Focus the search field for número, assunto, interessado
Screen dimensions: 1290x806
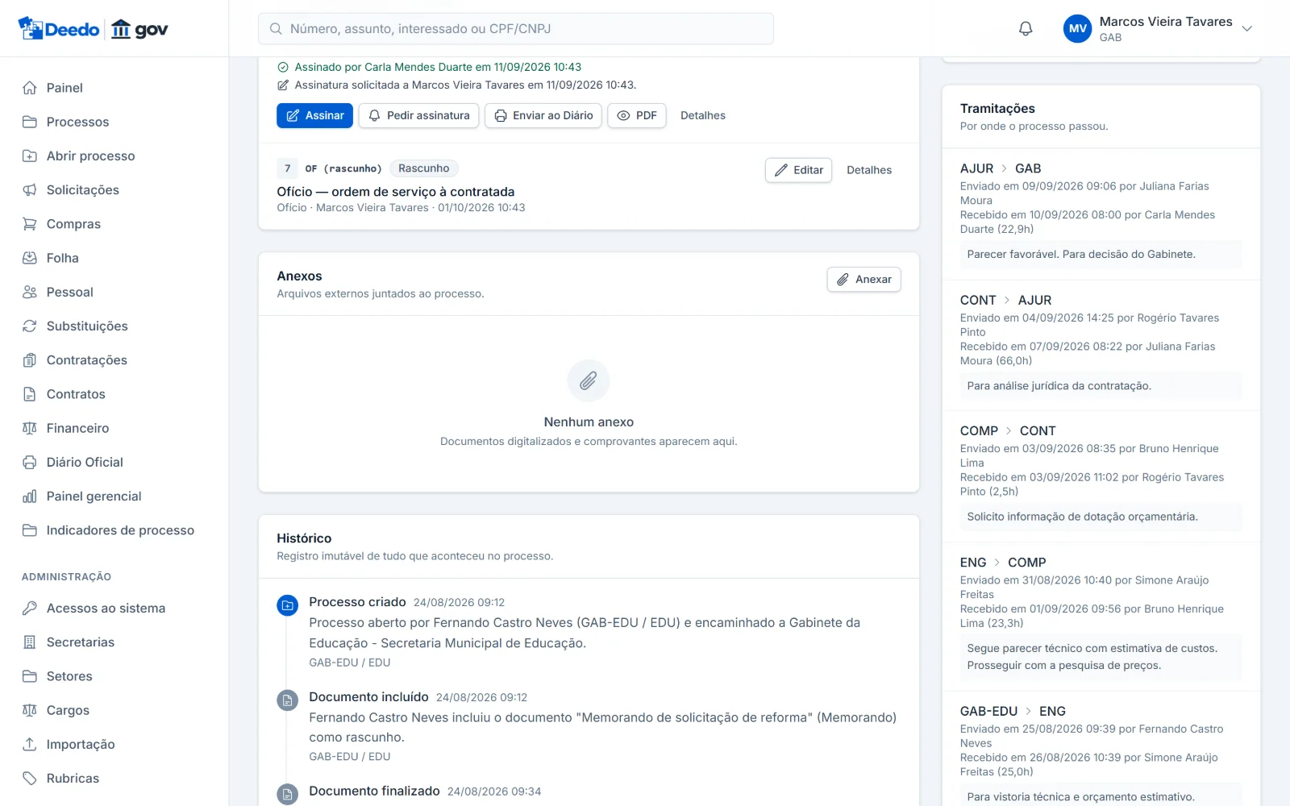tap(516, 29)
